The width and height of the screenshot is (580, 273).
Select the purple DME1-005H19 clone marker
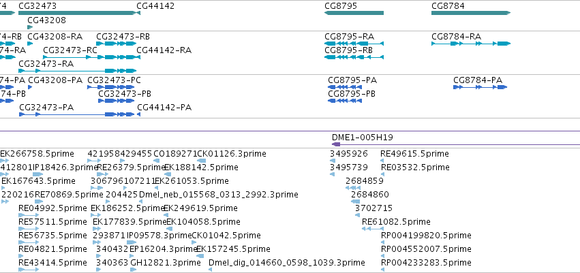(336, 144)
